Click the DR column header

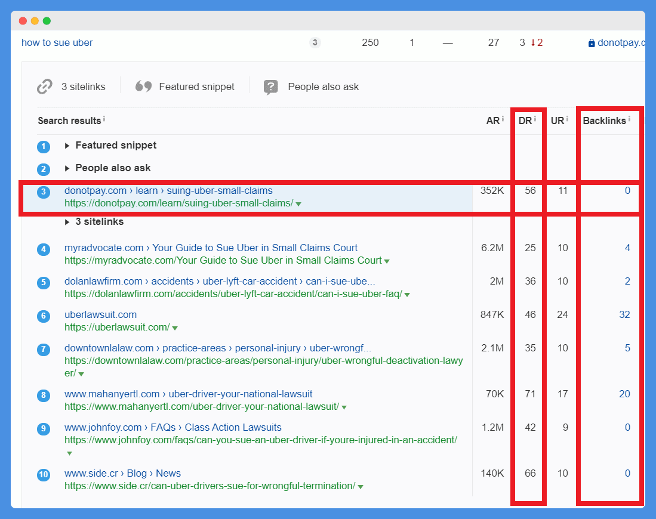[x=525, y=121]
